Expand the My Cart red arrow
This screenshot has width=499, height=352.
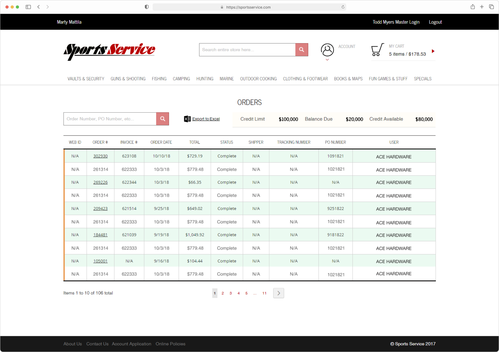[433, 51]
